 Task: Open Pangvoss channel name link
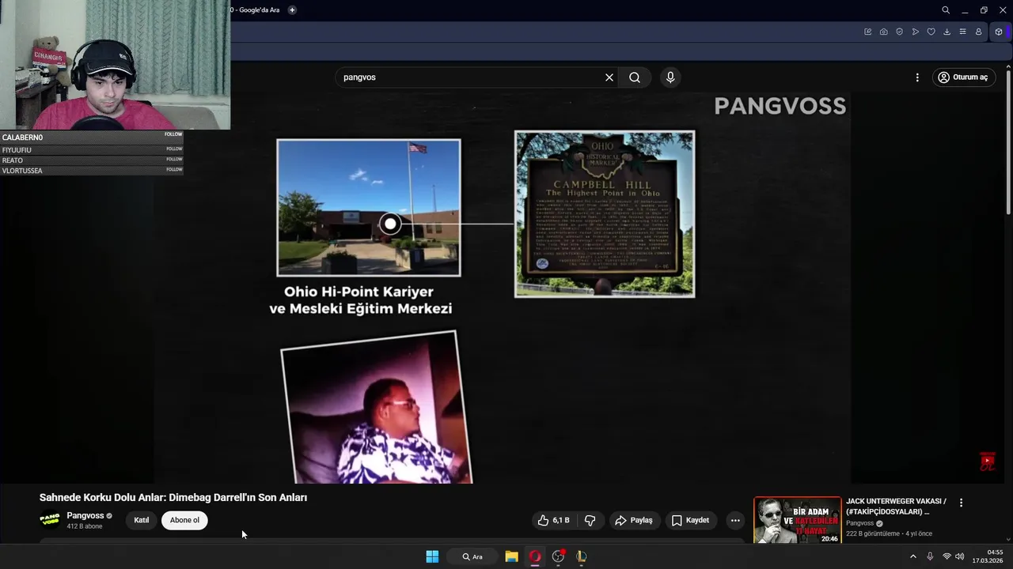coord(85,515)
